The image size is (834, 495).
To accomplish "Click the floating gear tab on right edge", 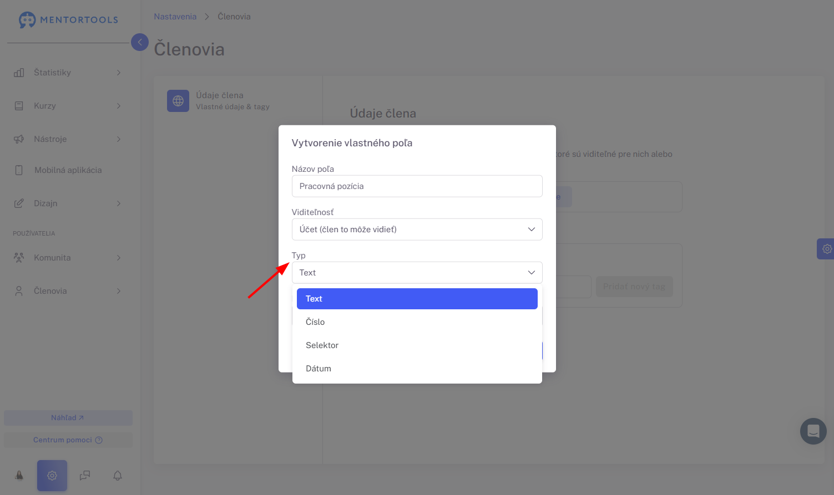I will click(x=826, y=249).
